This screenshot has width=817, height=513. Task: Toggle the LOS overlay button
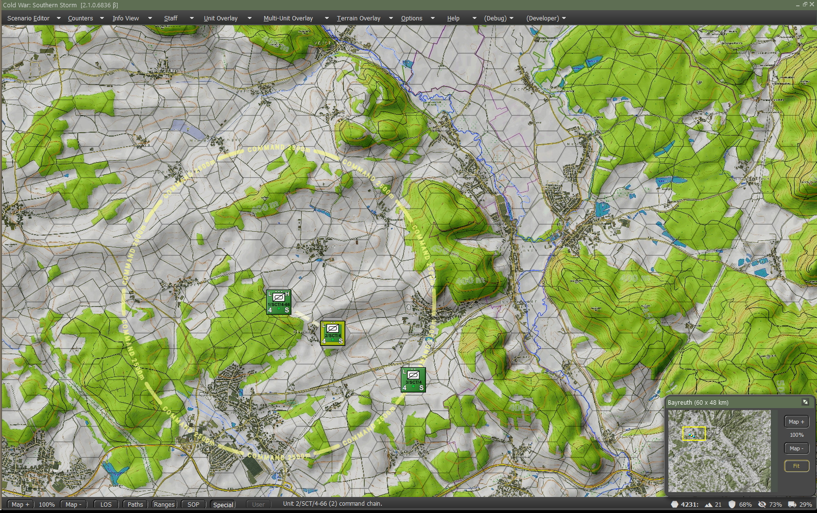point(106,504)
